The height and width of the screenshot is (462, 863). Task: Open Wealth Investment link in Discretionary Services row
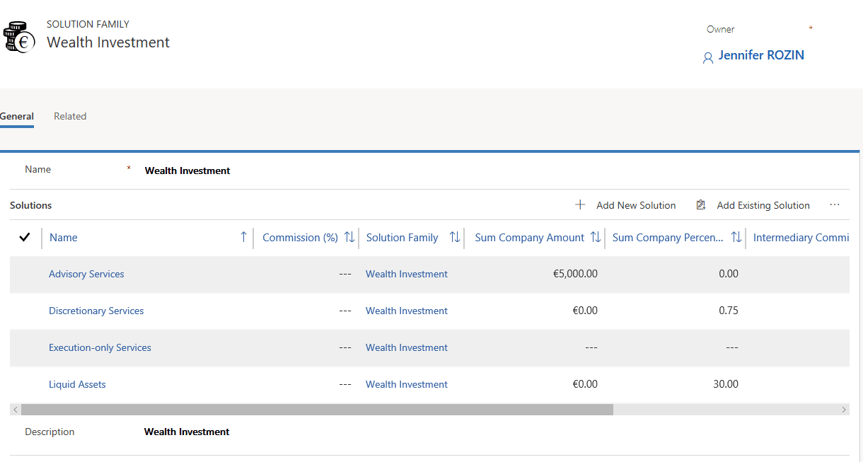[407, 311]
